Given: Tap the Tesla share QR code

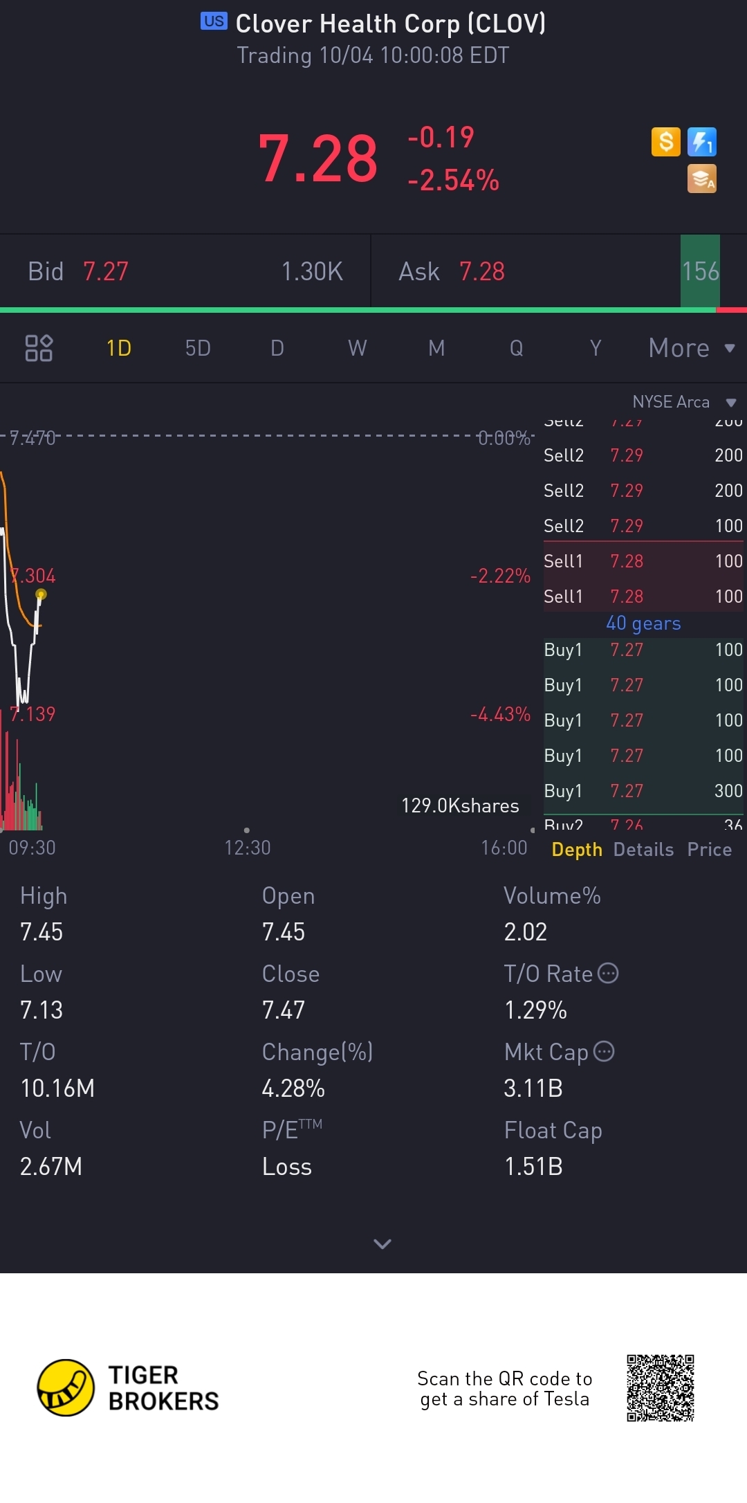Looking at the screenshot, I should click(661, 1388).
